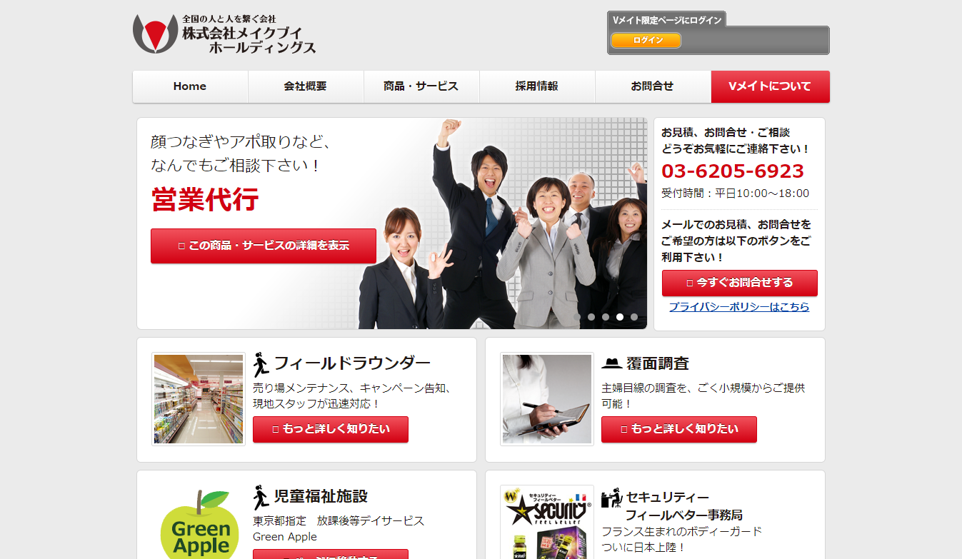Click the Make V Holdings company logo
Viewport: 962px width, 559px height.
click(x=155, y=34)
